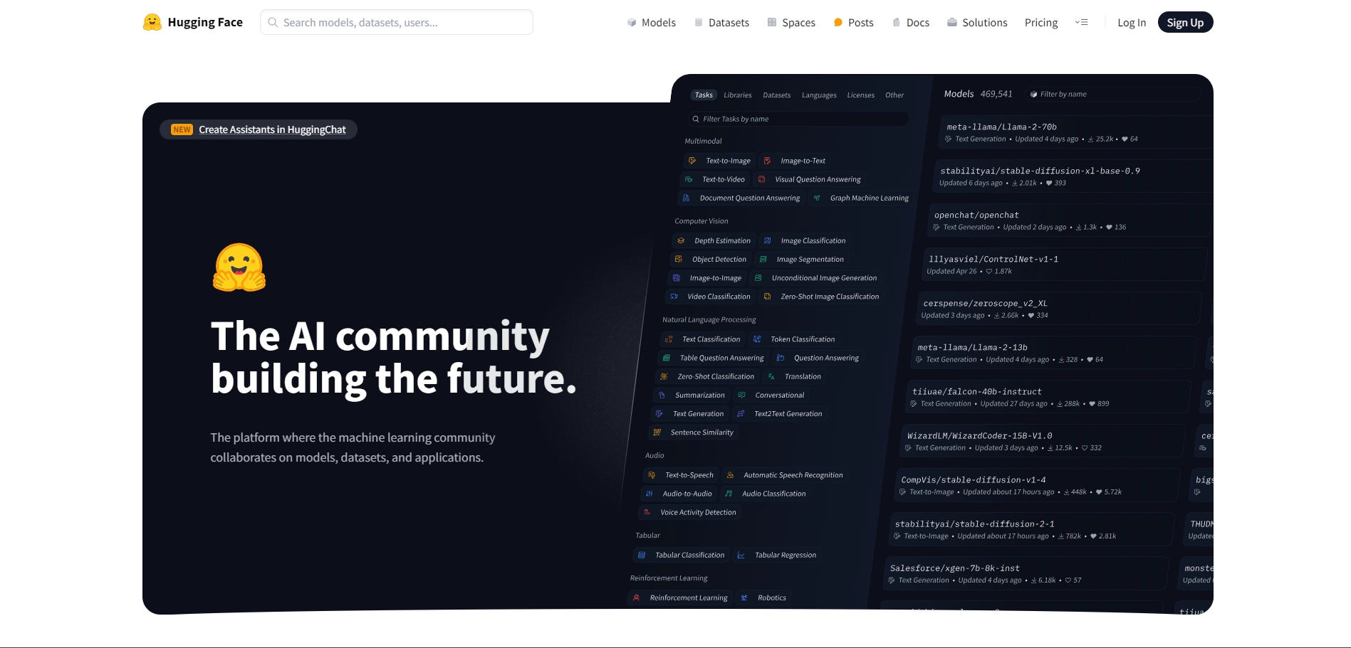This screenshot has width=1351, height=648.
Task: Select the Tasks tab in the preview panel
Action: (704, 95)
